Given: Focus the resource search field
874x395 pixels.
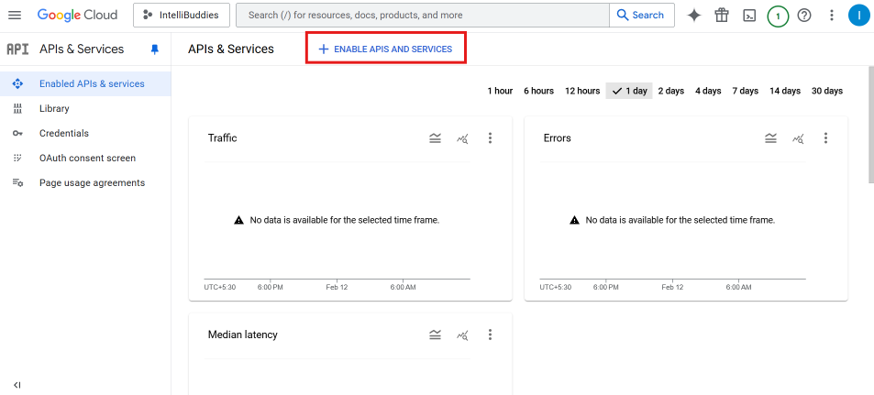Looking at the screenshot, I should point(423,15).
